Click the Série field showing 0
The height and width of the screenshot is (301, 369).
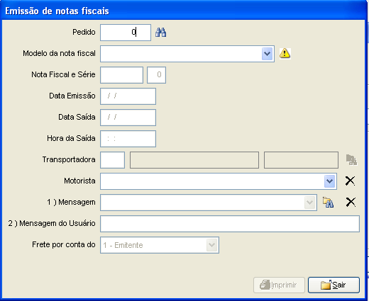156,75
